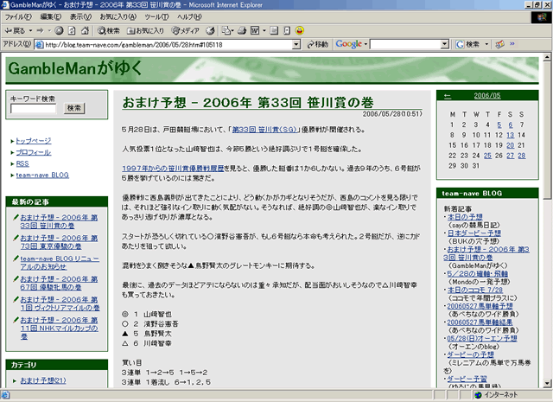553x402 pixels.
Task: Click the sidebar keyword 検索 button
Action: (x=74, y=108)
